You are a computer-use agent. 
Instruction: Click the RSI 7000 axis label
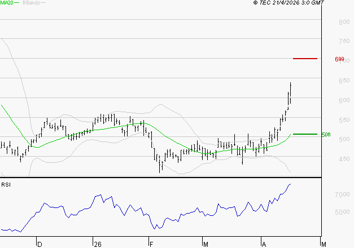point(342,194)
